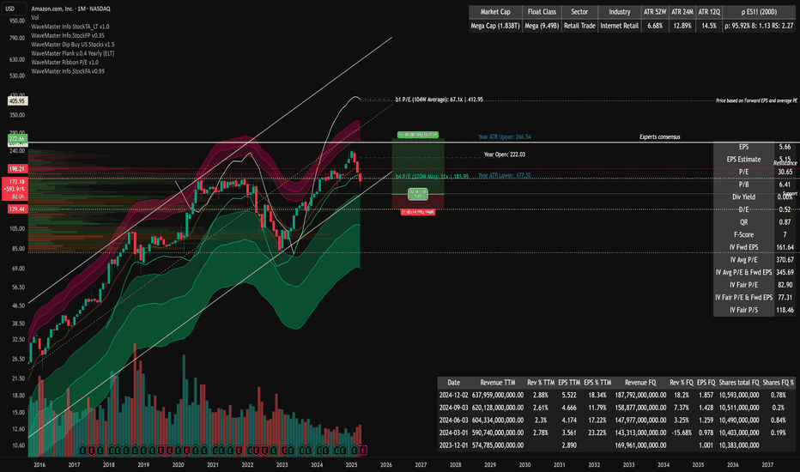
Task: Click the b4 P/E (520W Min) label
Action: (x=432, y=177)
